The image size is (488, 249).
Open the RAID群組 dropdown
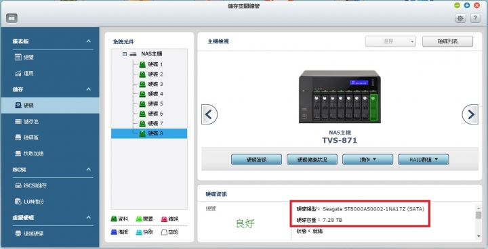[x=423, y=160]
